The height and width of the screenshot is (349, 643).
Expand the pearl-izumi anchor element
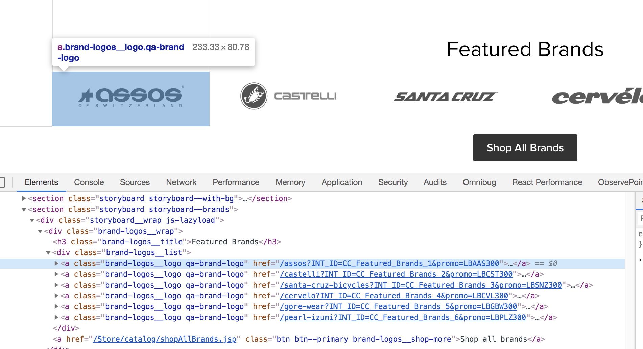click(56, 317)
